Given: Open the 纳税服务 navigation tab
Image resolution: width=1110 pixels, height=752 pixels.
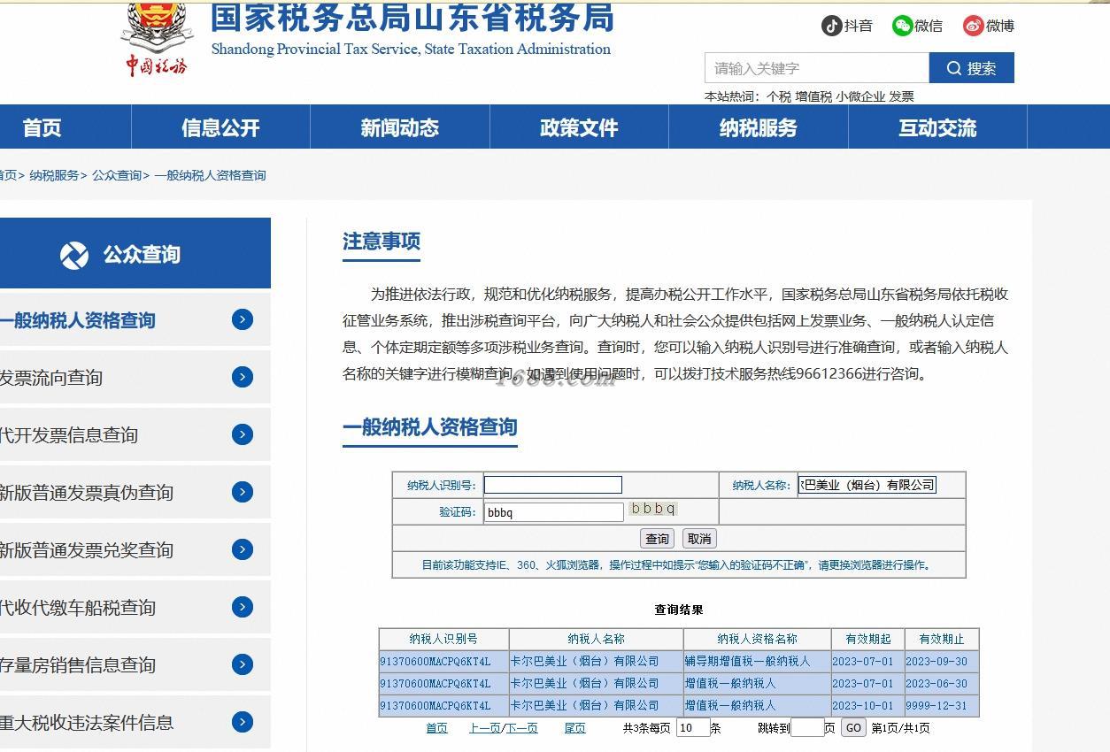Looking at the screenshot, I should tap(758, 127).
